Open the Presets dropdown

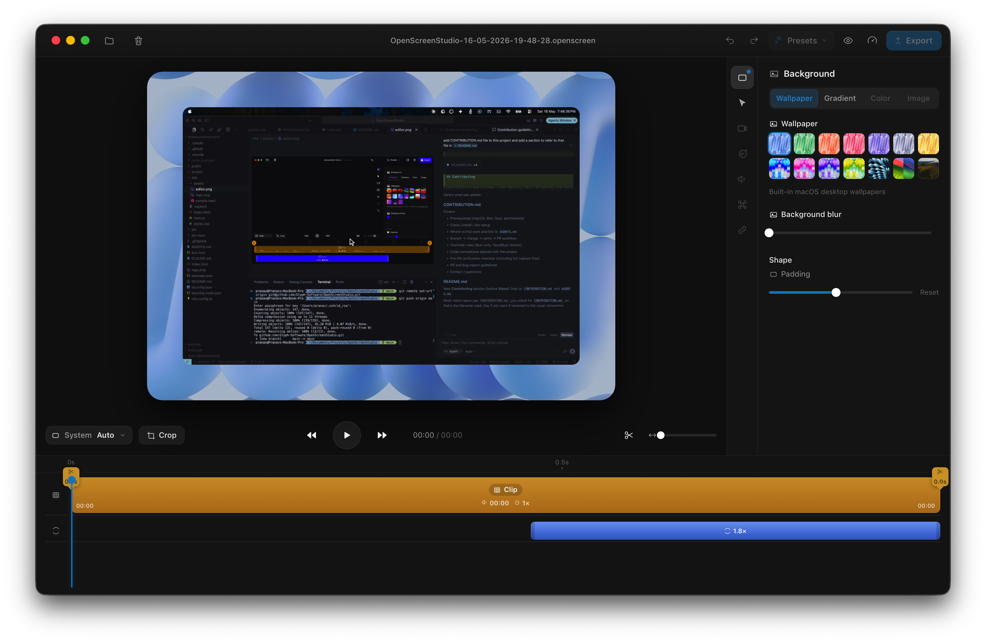pyautogui.click(x=800, y=41)
